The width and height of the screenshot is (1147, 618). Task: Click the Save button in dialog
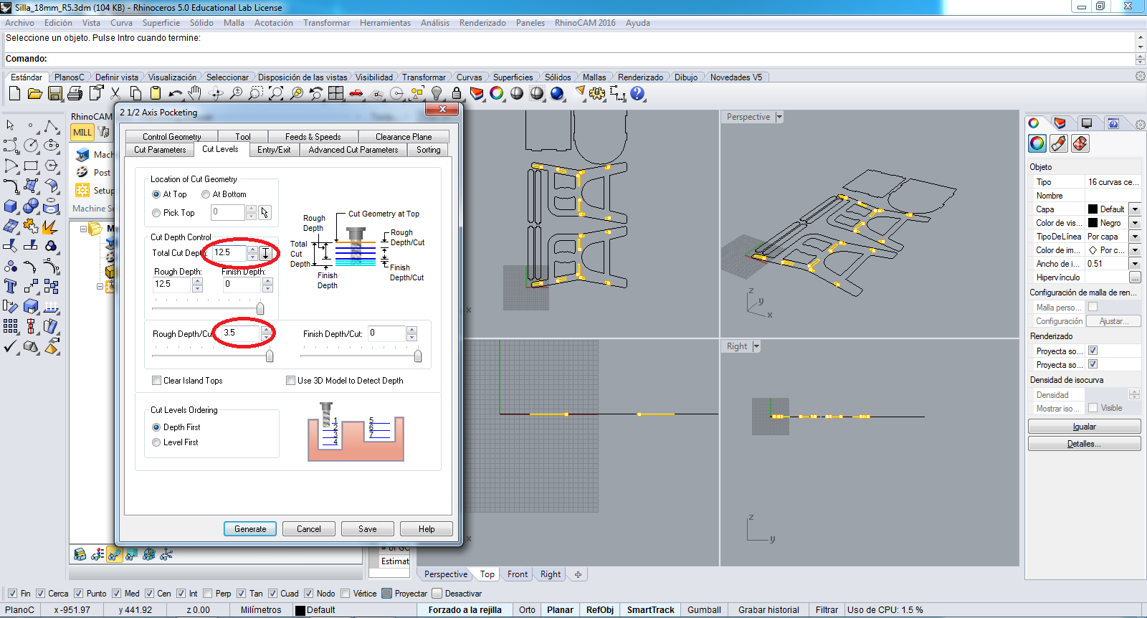click(x=368, y=529)
